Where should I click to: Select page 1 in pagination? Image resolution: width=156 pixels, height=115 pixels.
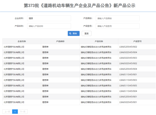[15, 112]
